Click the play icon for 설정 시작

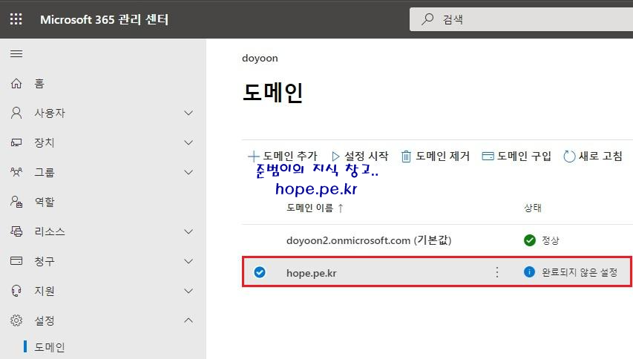pos(335,156)
